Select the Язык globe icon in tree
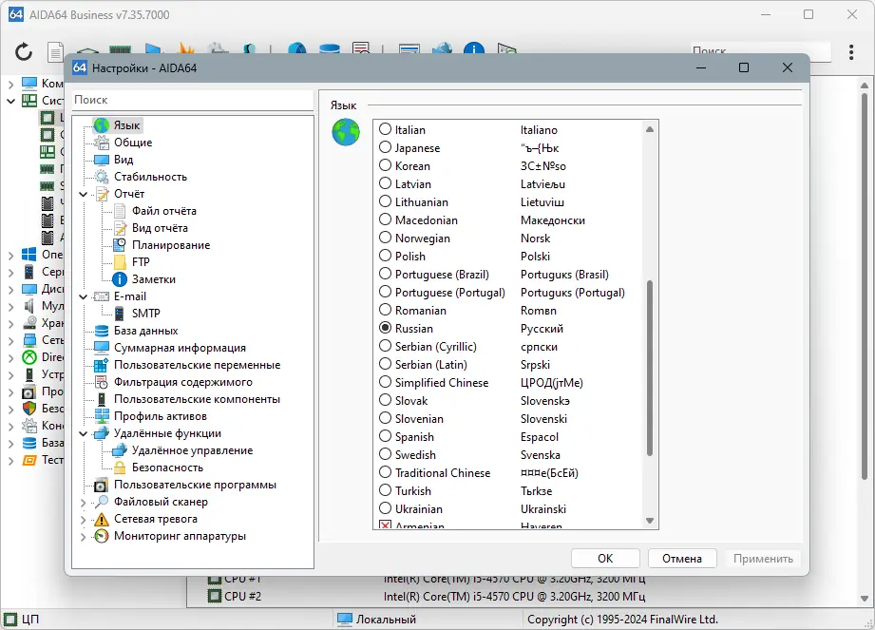The image size is (875, 630). [x=102, y=125]
